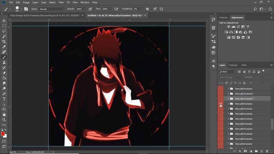Toggle Quick Mask mode
Image resolution: width=274 pixels, height=154 pixels.
point(4,141)
